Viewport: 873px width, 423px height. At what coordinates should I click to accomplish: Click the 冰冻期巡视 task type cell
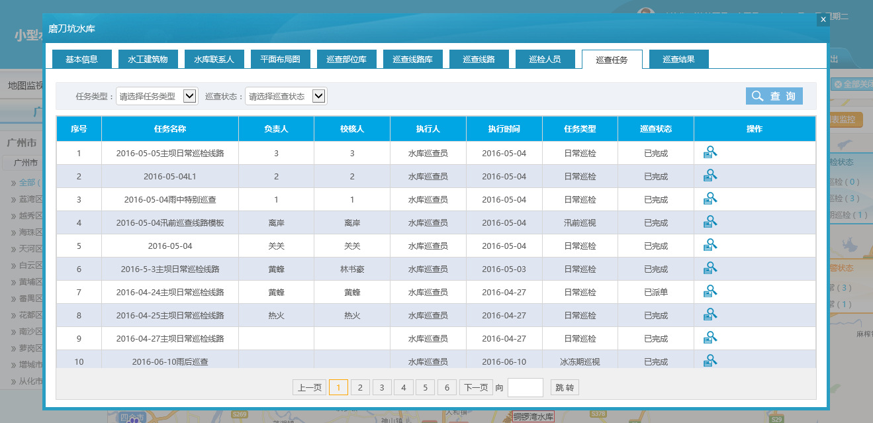click(580, 361)
